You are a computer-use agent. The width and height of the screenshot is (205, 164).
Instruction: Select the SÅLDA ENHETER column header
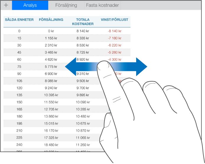(x=19, y=20)
